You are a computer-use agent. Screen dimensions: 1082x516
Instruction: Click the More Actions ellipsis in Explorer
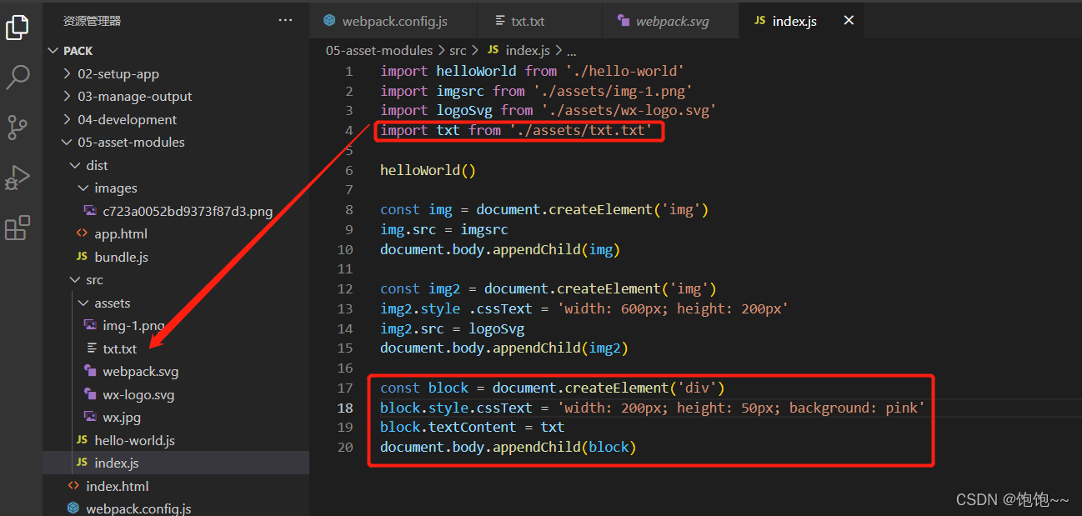tap(285, 20)
